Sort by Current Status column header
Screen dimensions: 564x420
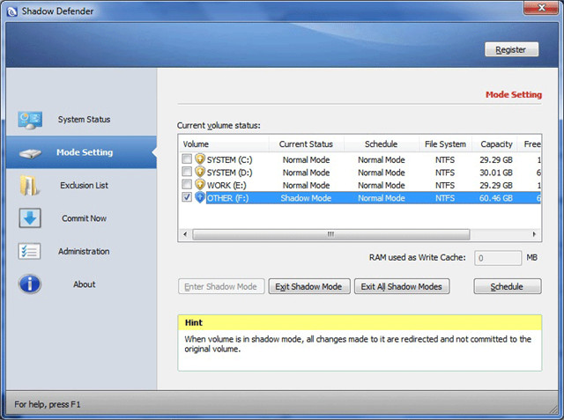tap(306, 144)
